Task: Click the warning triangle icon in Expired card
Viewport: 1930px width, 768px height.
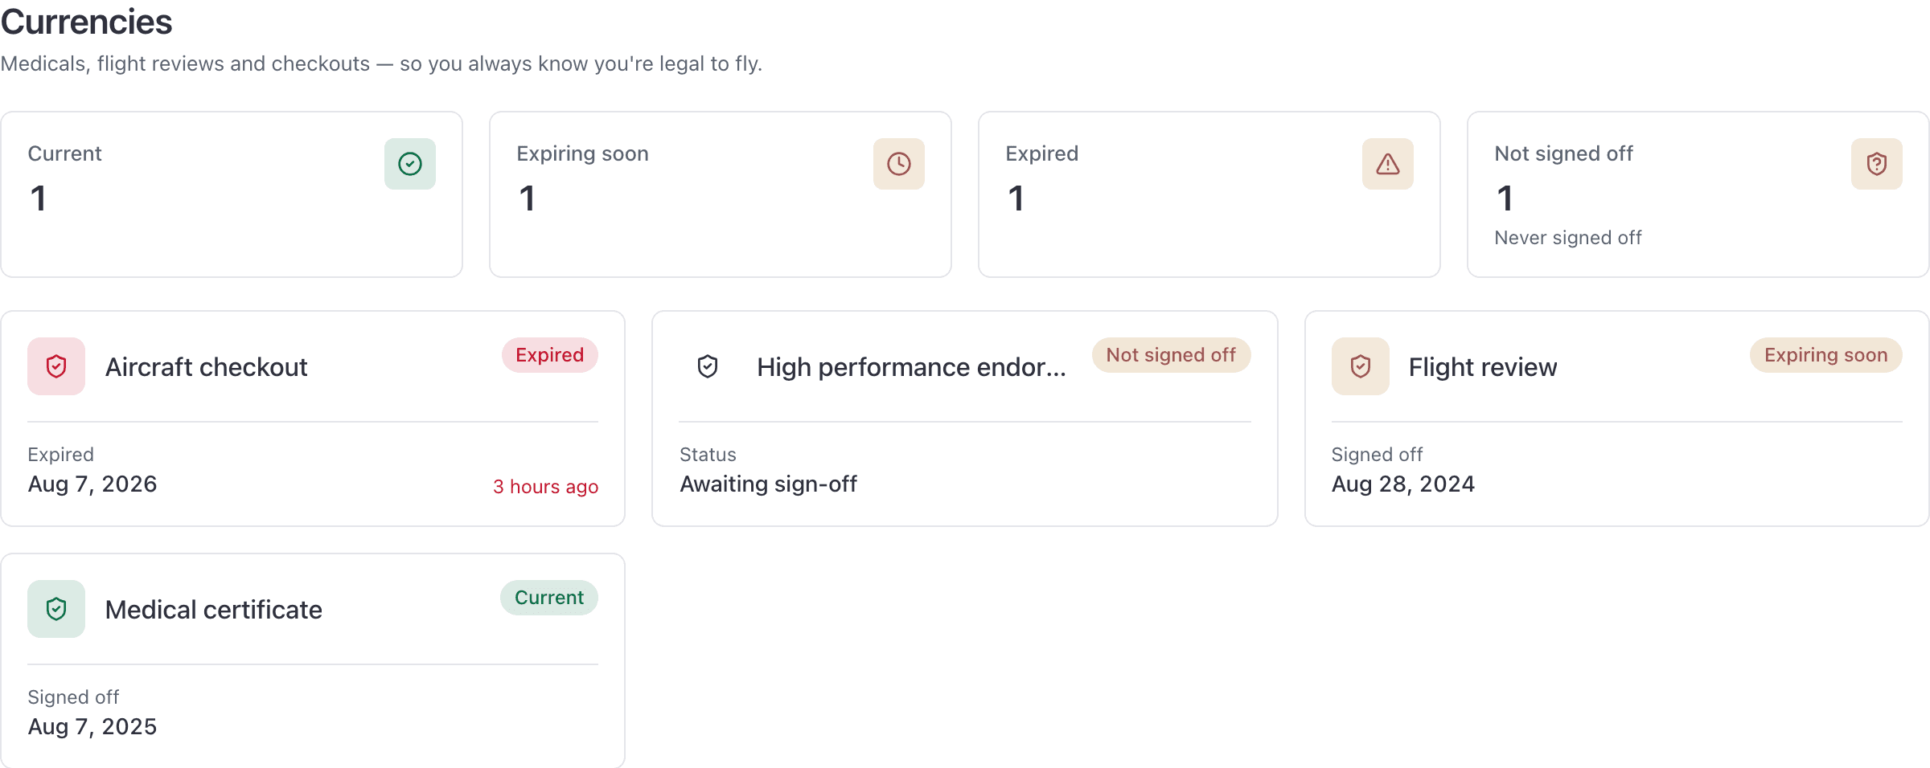Action: 1388,164
